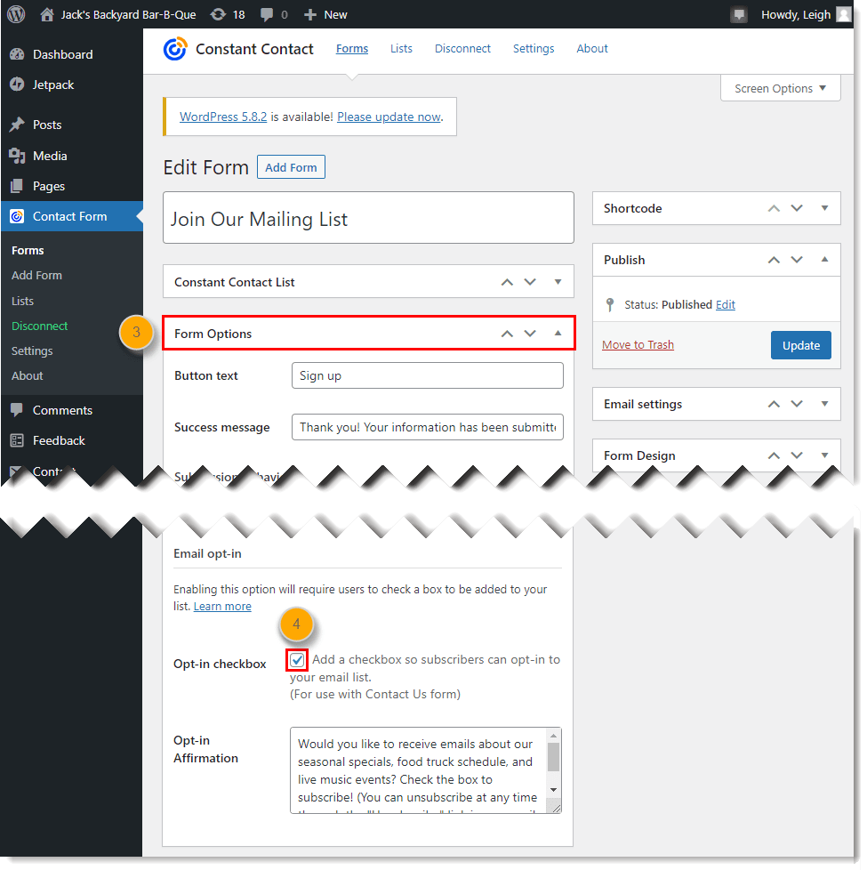The image size is (867, 870).
Task: Click the Media library camera icon
Action: [19, 155]
